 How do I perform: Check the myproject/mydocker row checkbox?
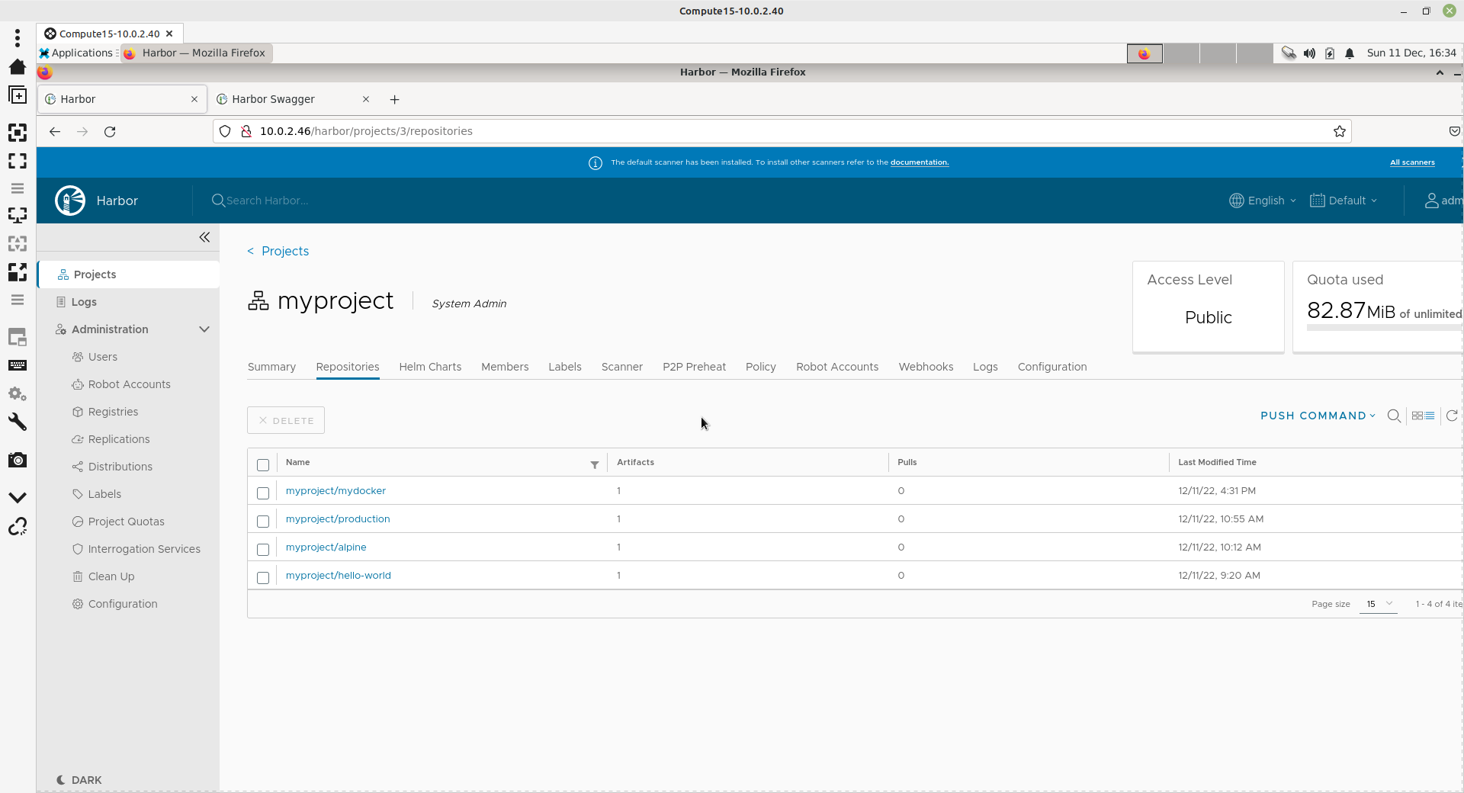pyautogui.click(x=263, y=493)
